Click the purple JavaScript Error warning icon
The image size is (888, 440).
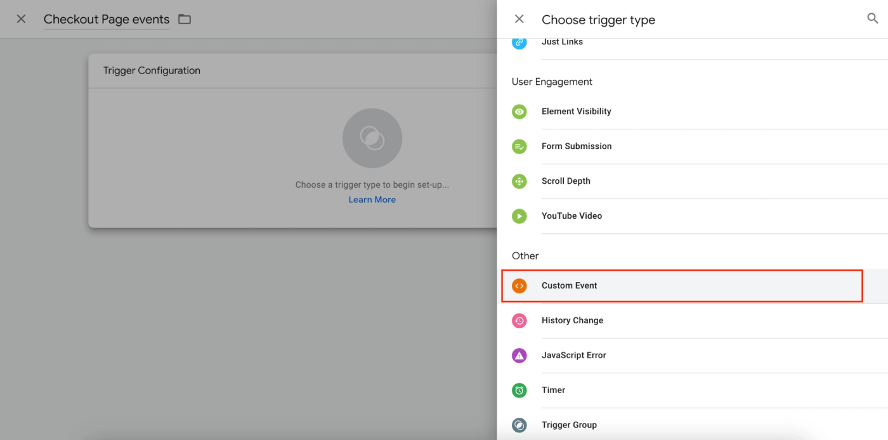point(519,356)
